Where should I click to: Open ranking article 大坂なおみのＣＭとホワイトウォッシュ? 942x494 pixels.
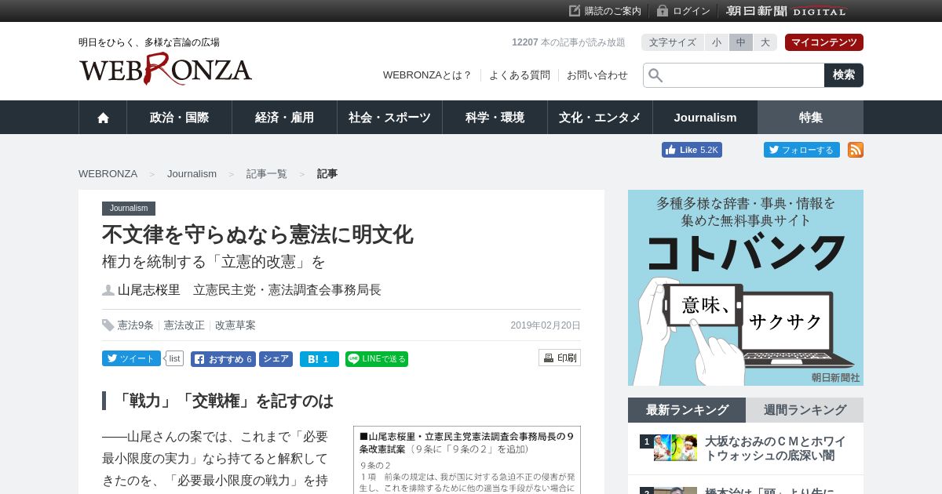[776, 449]
